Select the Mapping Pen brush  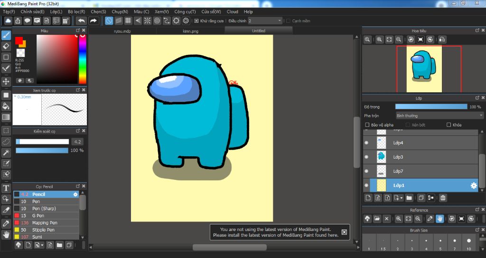click(46, 222)
